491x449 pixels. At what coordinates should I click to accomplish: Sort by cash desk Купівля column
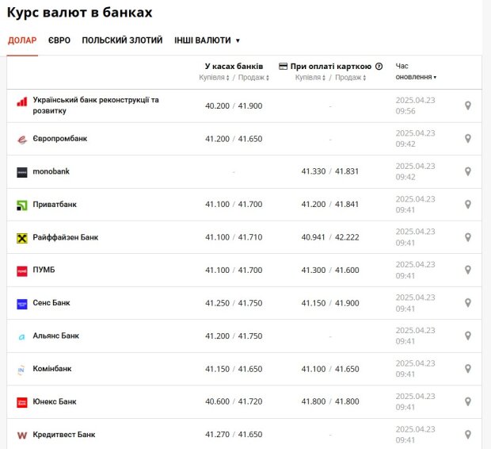[214, 78]
